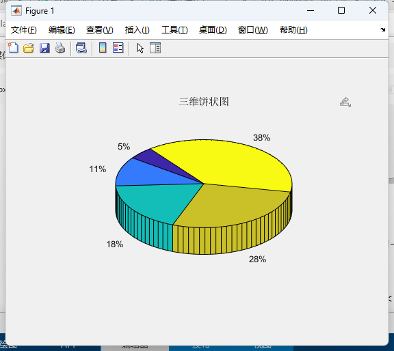Viewport: 394px width, 351px height.
Task: Open the 编辑(E) menu
Action: [62, 30]
